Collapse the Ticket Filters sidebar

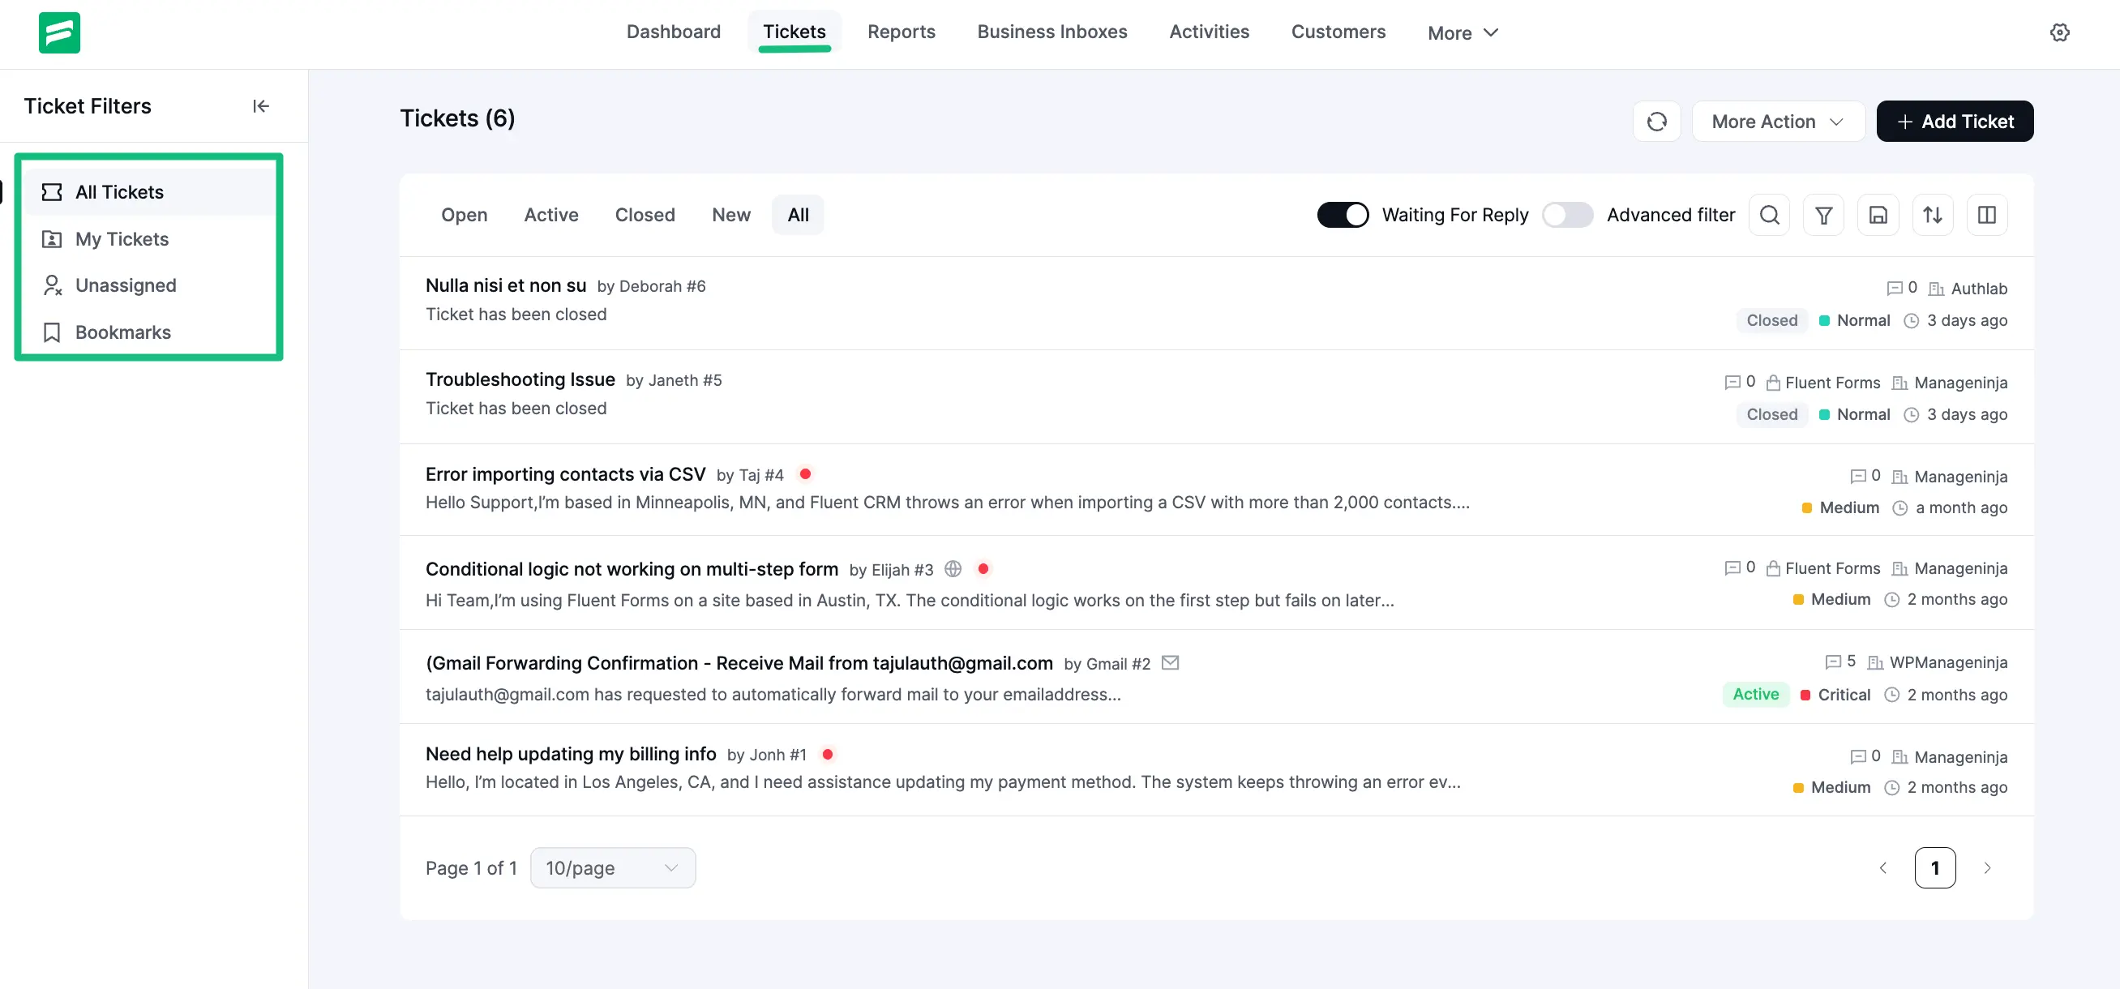coord(261,106)
